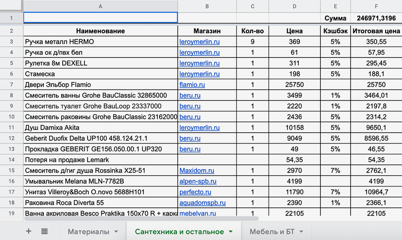
Task: Select column C header
Action: [252, 6]
